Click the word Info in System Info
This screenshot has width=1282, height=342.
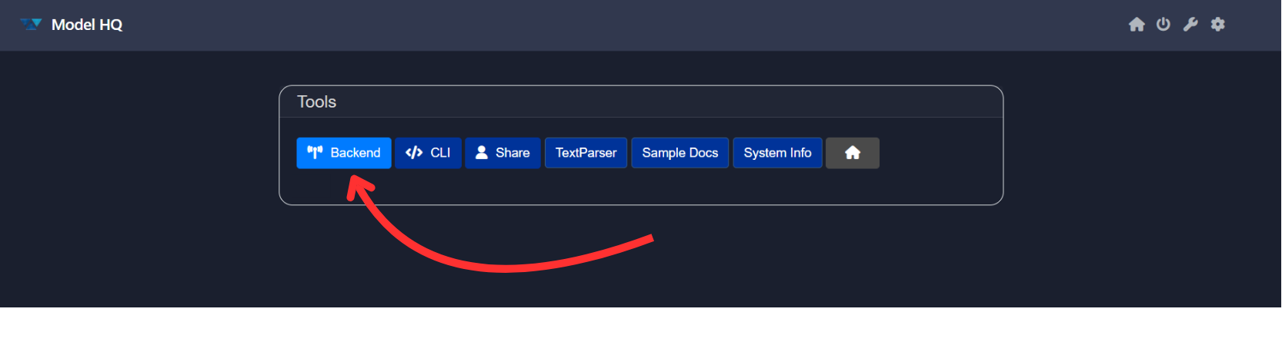click(x=800, y=153)
